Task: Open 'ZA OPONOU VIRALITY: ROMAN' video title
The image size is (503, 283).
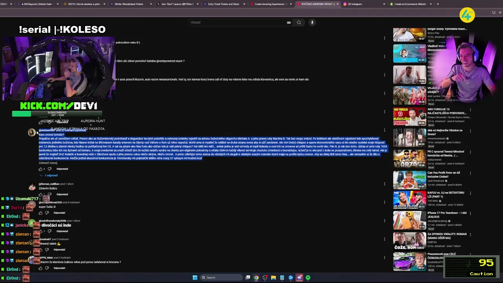Action: pos(447,236)
